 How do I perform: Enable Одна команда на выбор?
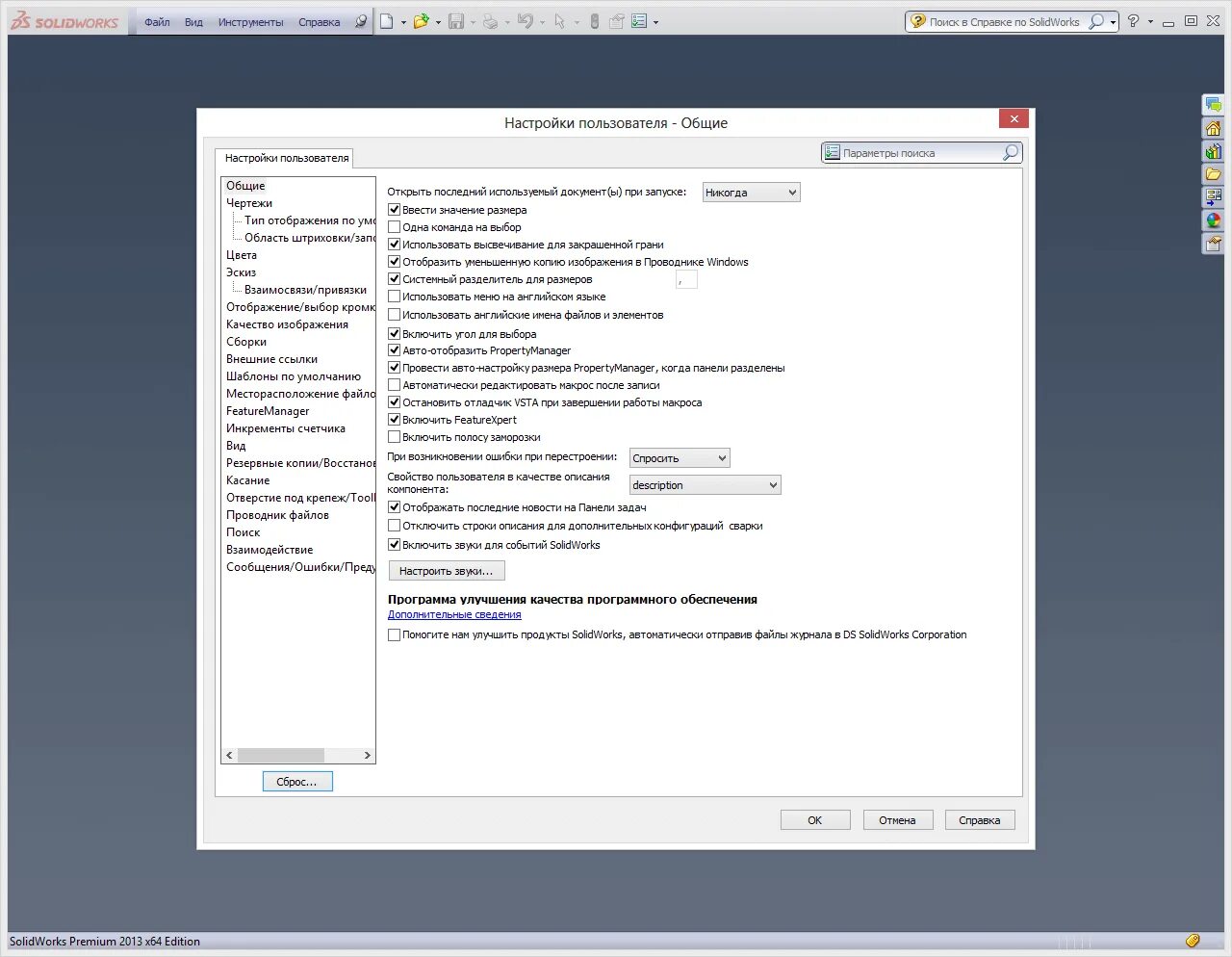pos(394,227)
